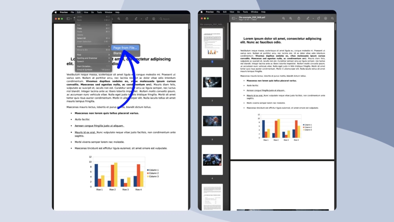Open search magnifier icon in right window
Viewport: 394px width, 222px height.
point(332,18)
